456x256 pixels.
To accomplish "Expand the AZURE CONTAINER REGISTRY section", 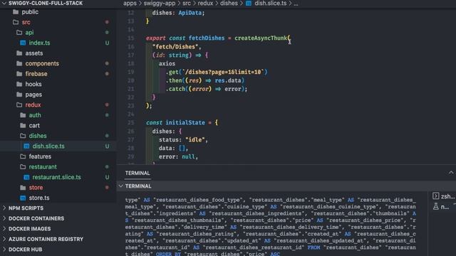I will (46, 239).
